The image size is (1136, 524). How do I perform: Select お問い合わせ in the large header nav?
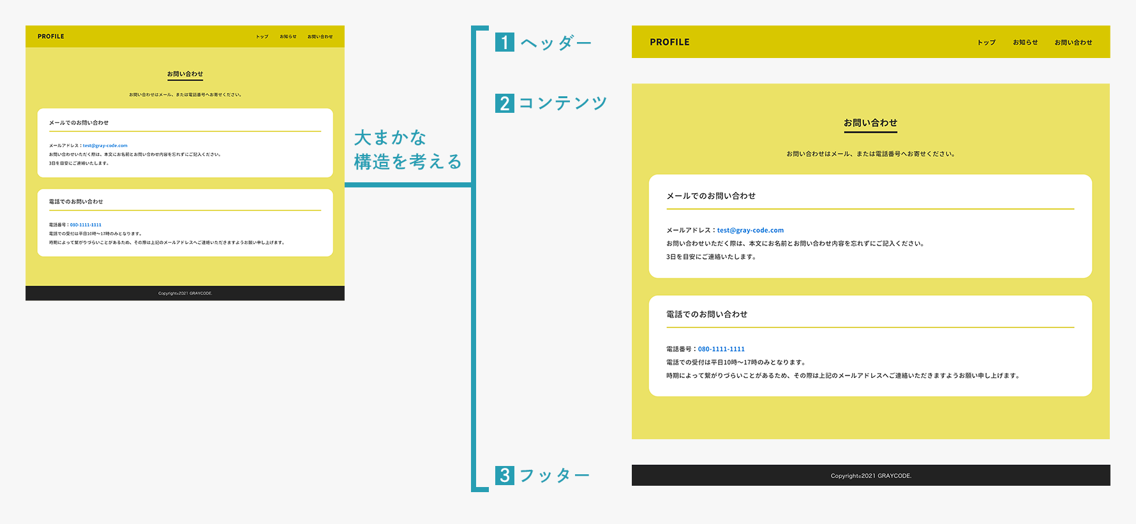pos(1073,43)
